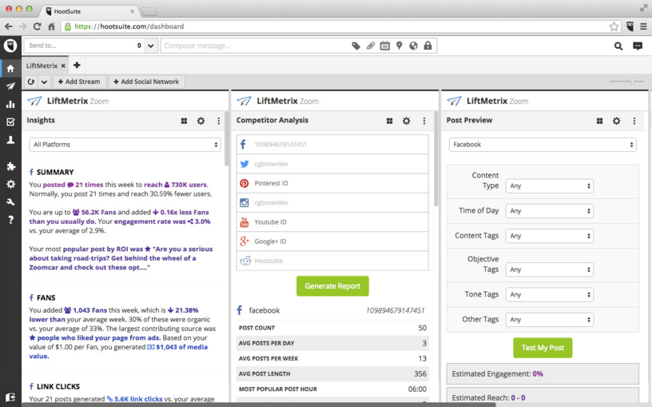Open Tone Tags dropdown

[549, 294]
